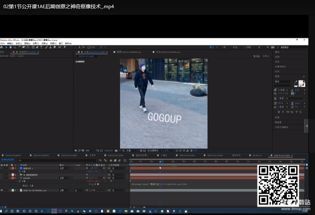315x215 pixels.
Task: Toggle the snapping checkbox in the toolbar
Action: (89, 47)
